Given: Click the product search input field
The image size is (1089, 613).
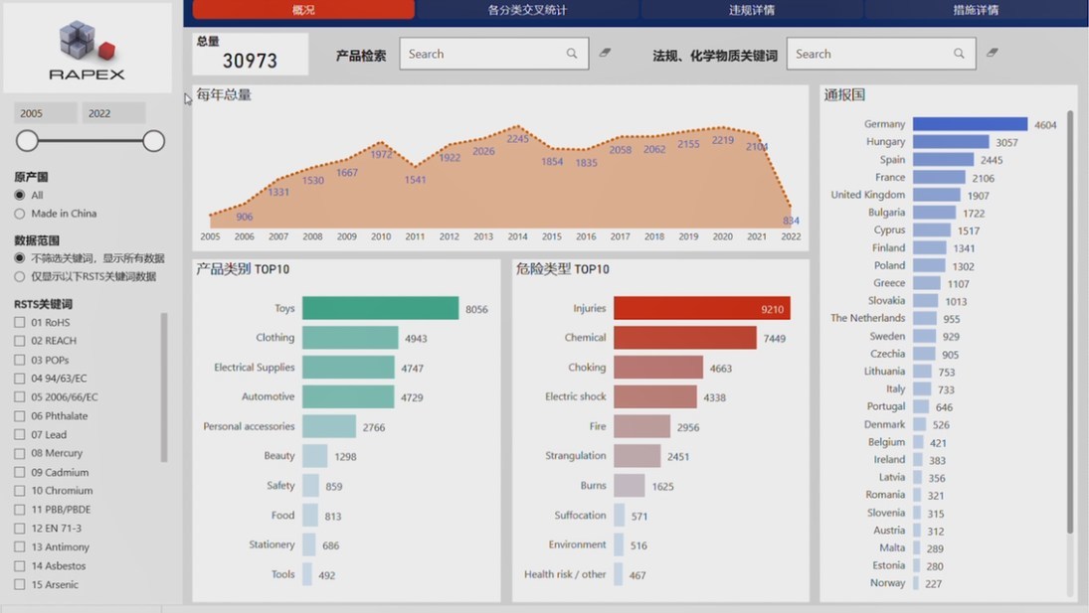Looking at the screenshot, I should click(482, 54).
